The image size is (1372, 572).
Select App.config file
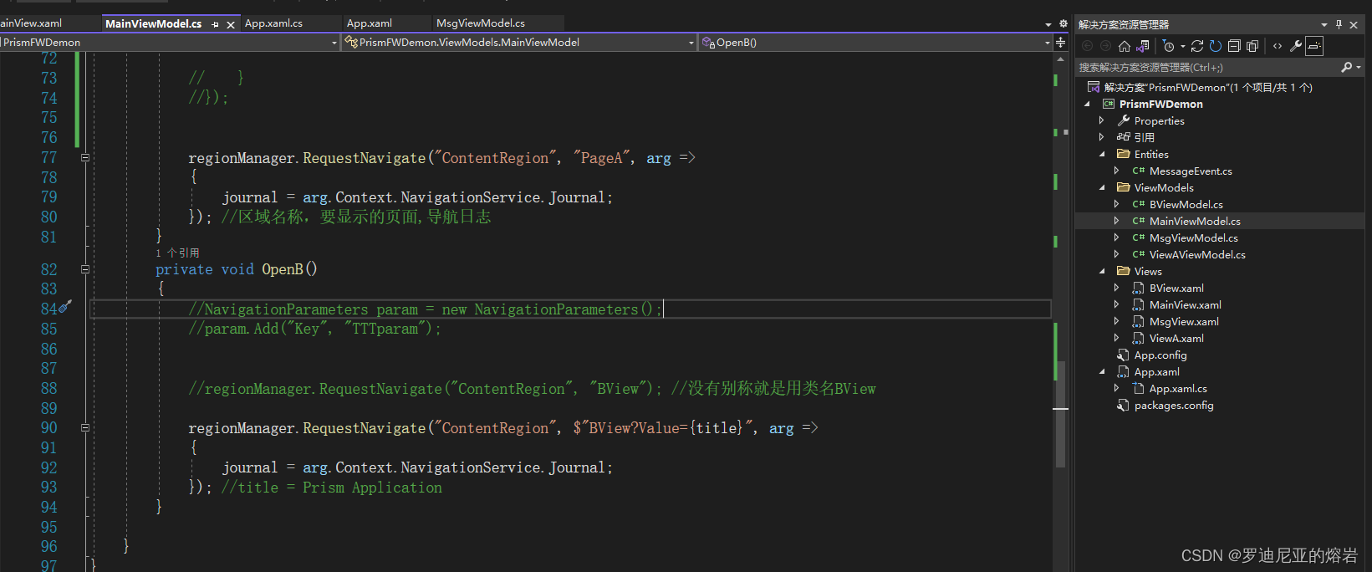tap(1160, 355)
